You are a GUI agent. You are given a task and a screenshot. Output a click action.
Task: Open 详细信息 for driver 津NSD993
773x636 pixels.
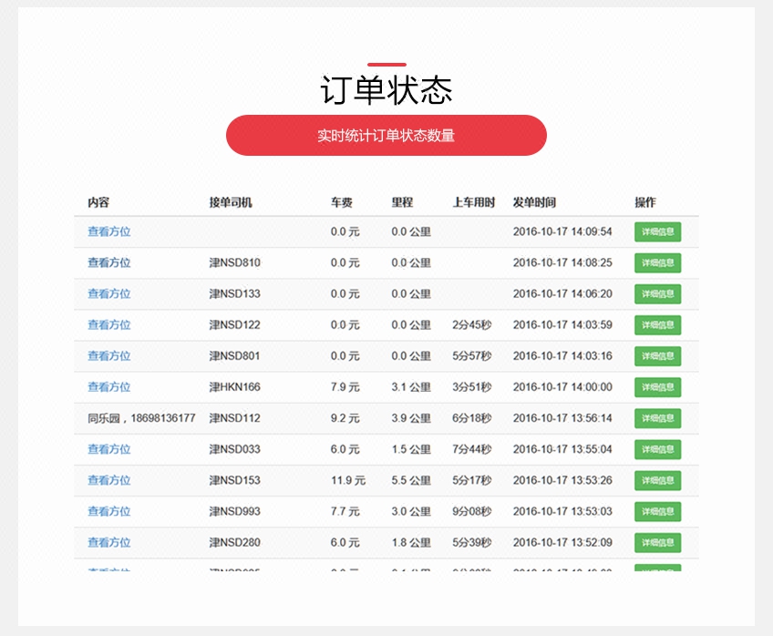[657, 511]
